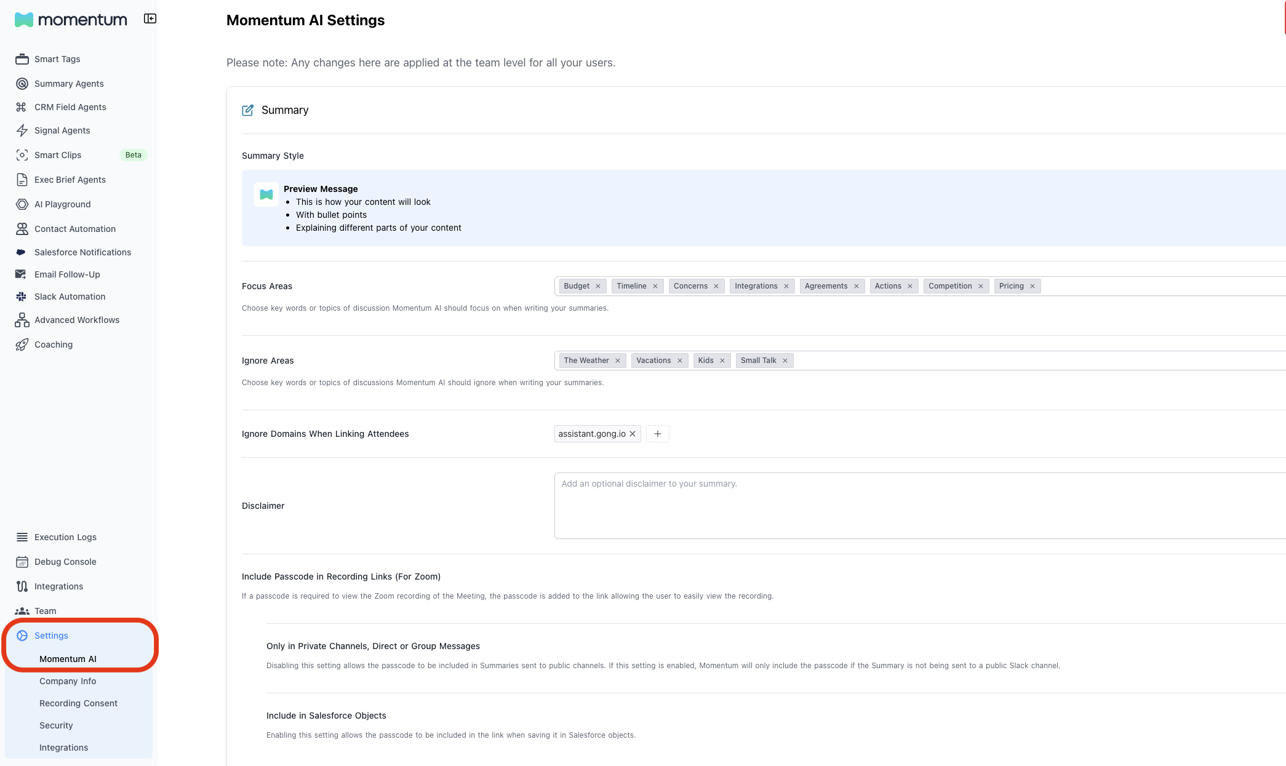Screen dimensions: 1286x766
Task: Open the Debug Console
Action: click(x=65, y=562)
